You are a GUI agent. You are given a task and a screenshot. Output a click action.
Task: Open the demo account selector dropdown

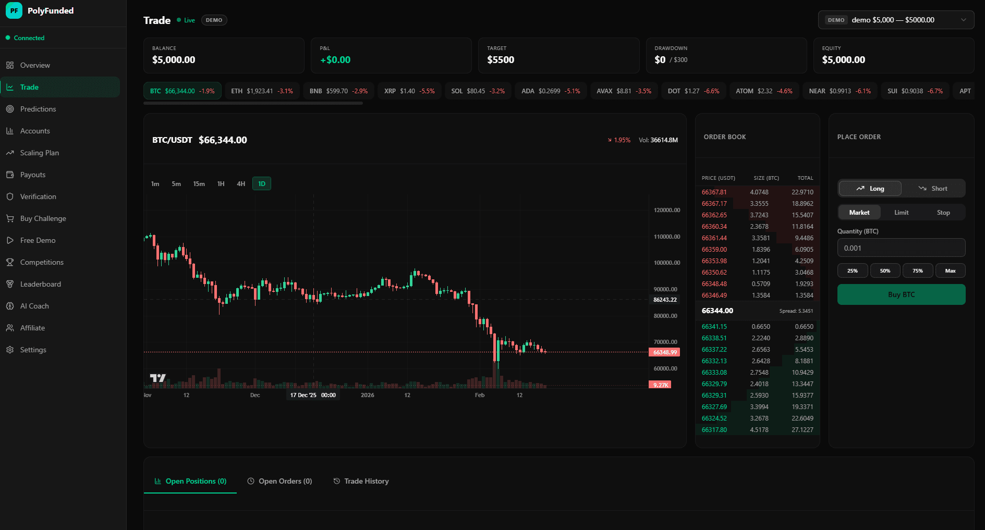895,20
